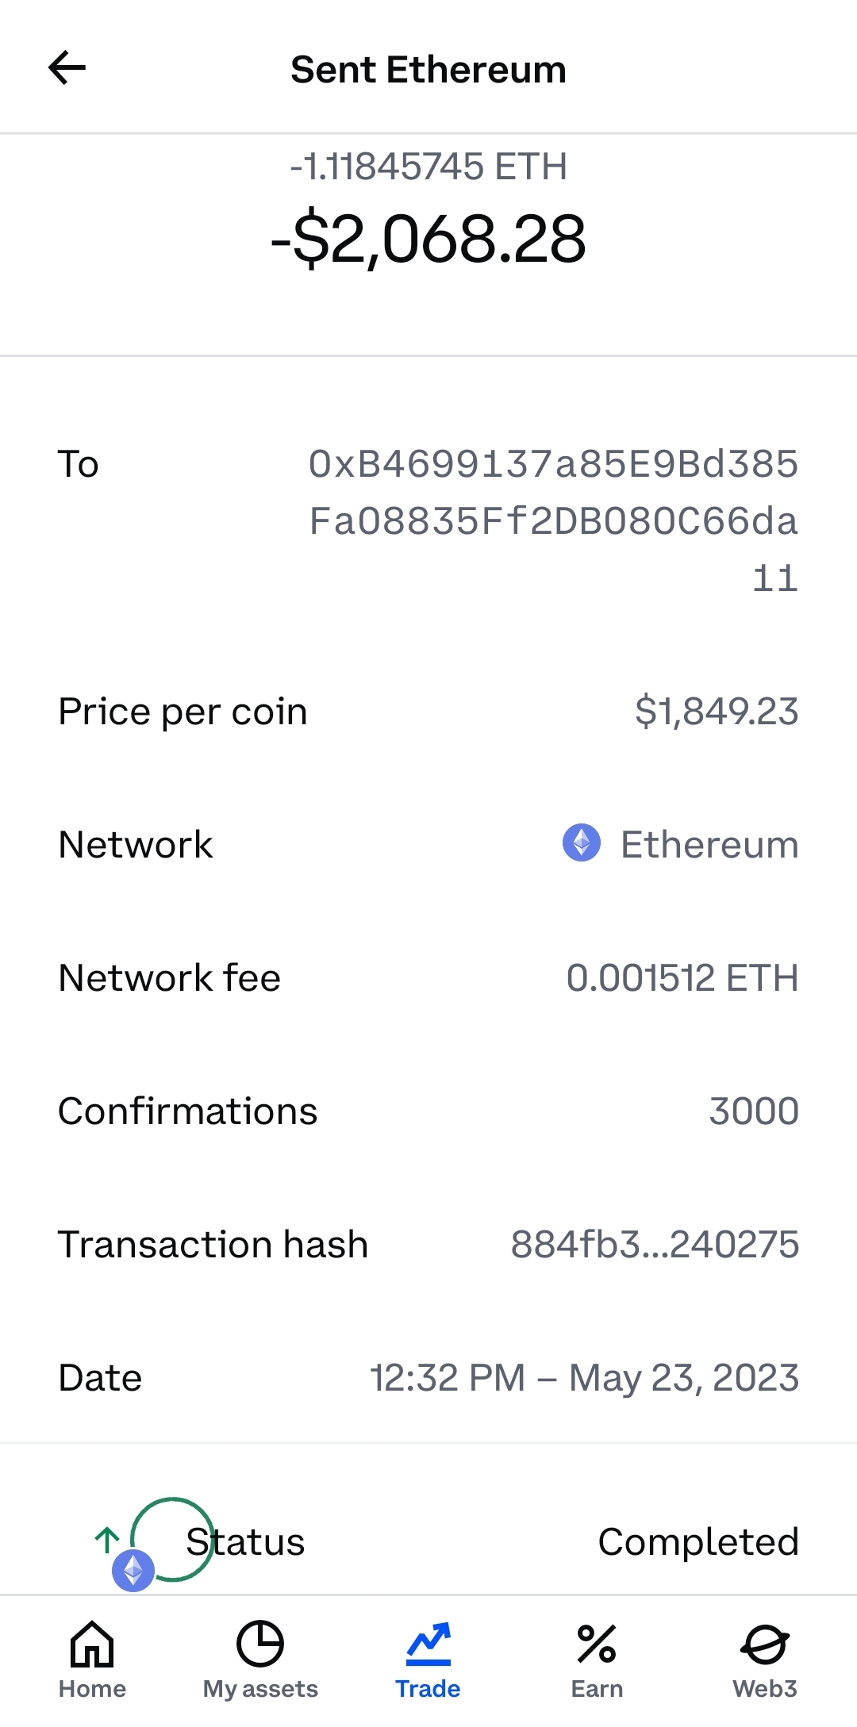Select the Trade chart icon
The image size is (857, 1727).
point(428,1643)
